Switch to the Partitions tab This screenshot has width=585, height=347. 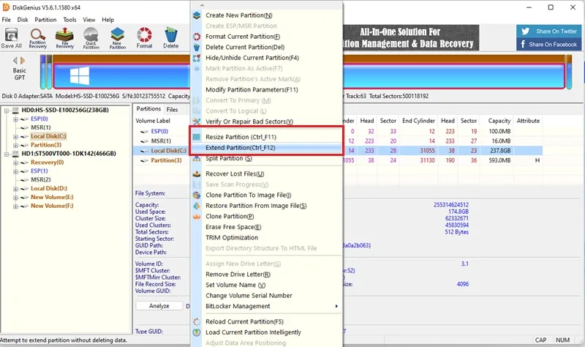tap(148, 109)
